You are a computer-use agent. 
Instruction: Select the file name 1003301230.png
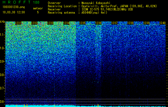(x=14, y=7)
